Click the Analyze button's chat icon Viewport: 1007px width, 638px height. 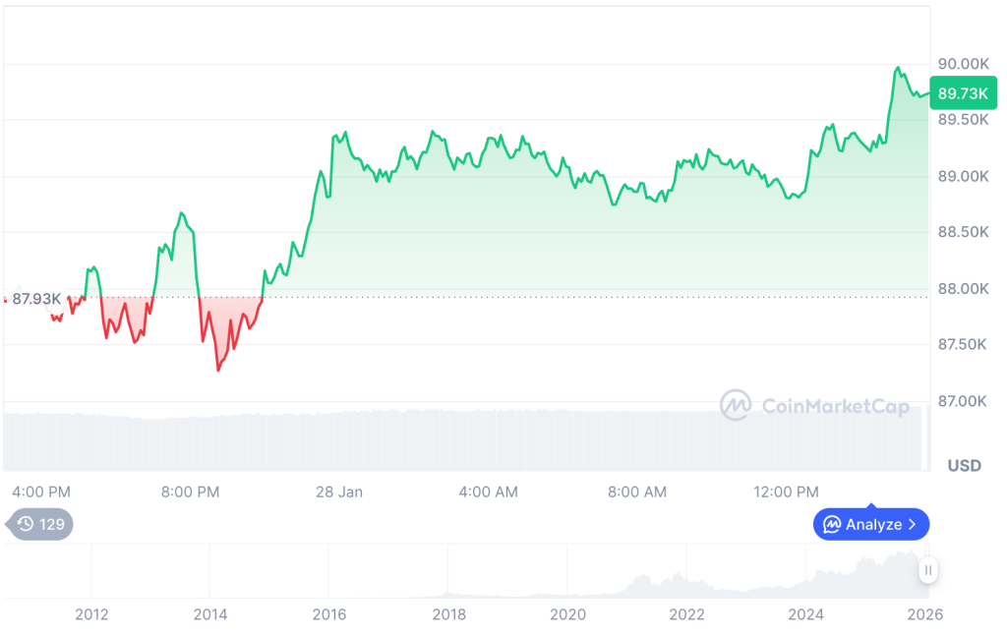tap(832, 524)
